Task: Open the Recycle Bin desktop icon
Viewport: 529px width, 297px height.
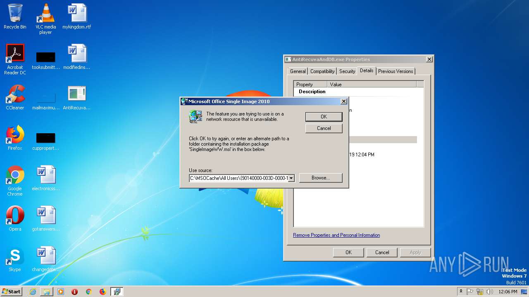Action: [x=15, y=16]
